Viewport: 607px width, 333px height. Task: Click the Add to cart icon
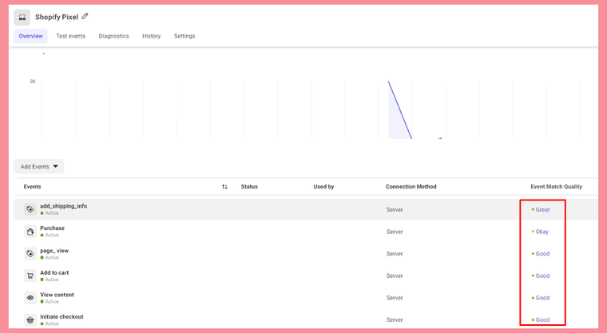(30, 276)
